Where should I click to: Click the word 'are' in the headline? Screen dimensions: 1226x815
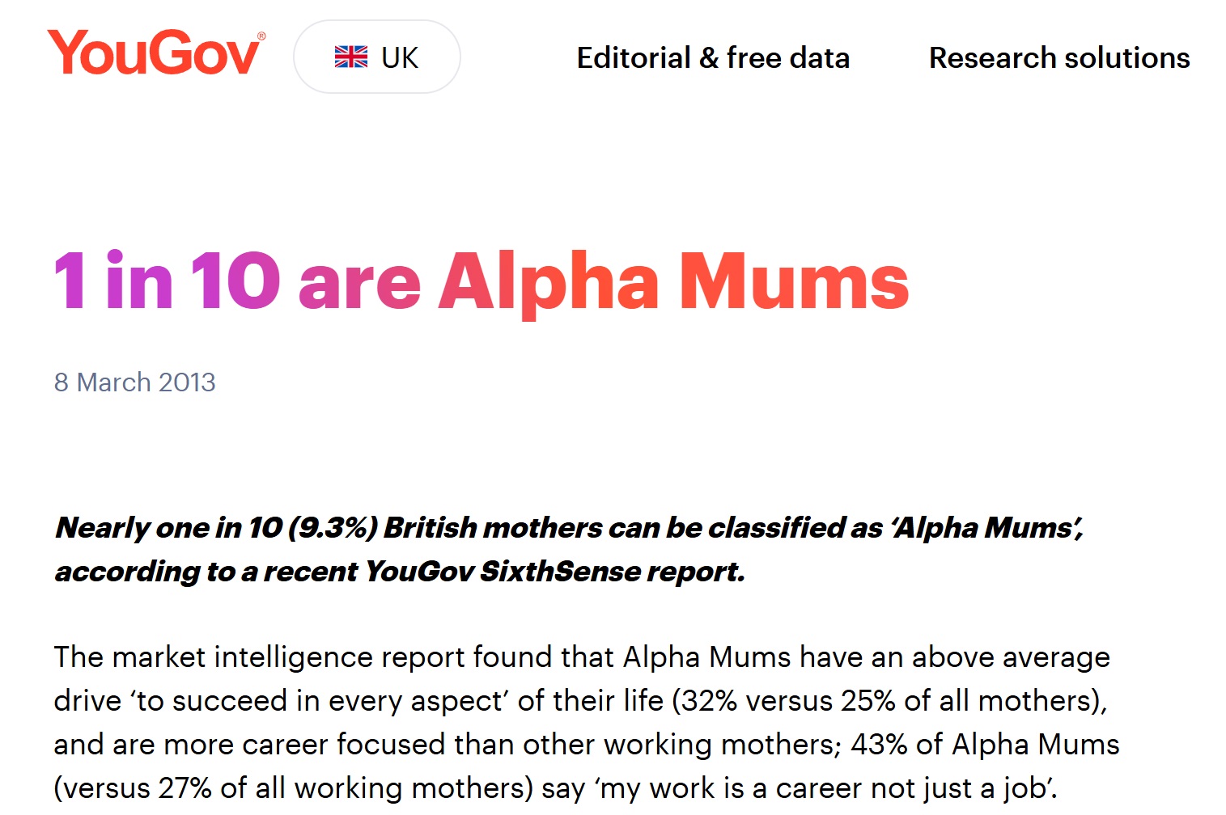[x=359, y=287]
